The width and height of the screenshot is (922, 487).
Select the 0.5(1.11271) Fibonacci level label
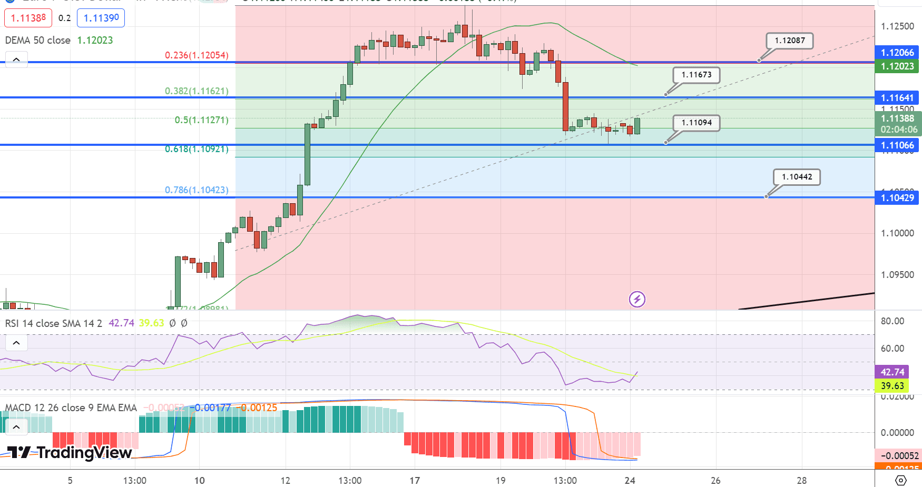tap(201, 120)
